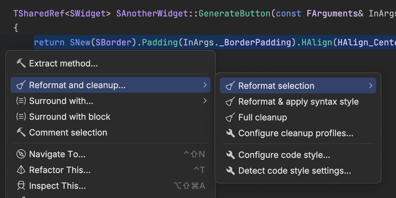
Task: Open Detect code style settings
Action: coord(294,171)
